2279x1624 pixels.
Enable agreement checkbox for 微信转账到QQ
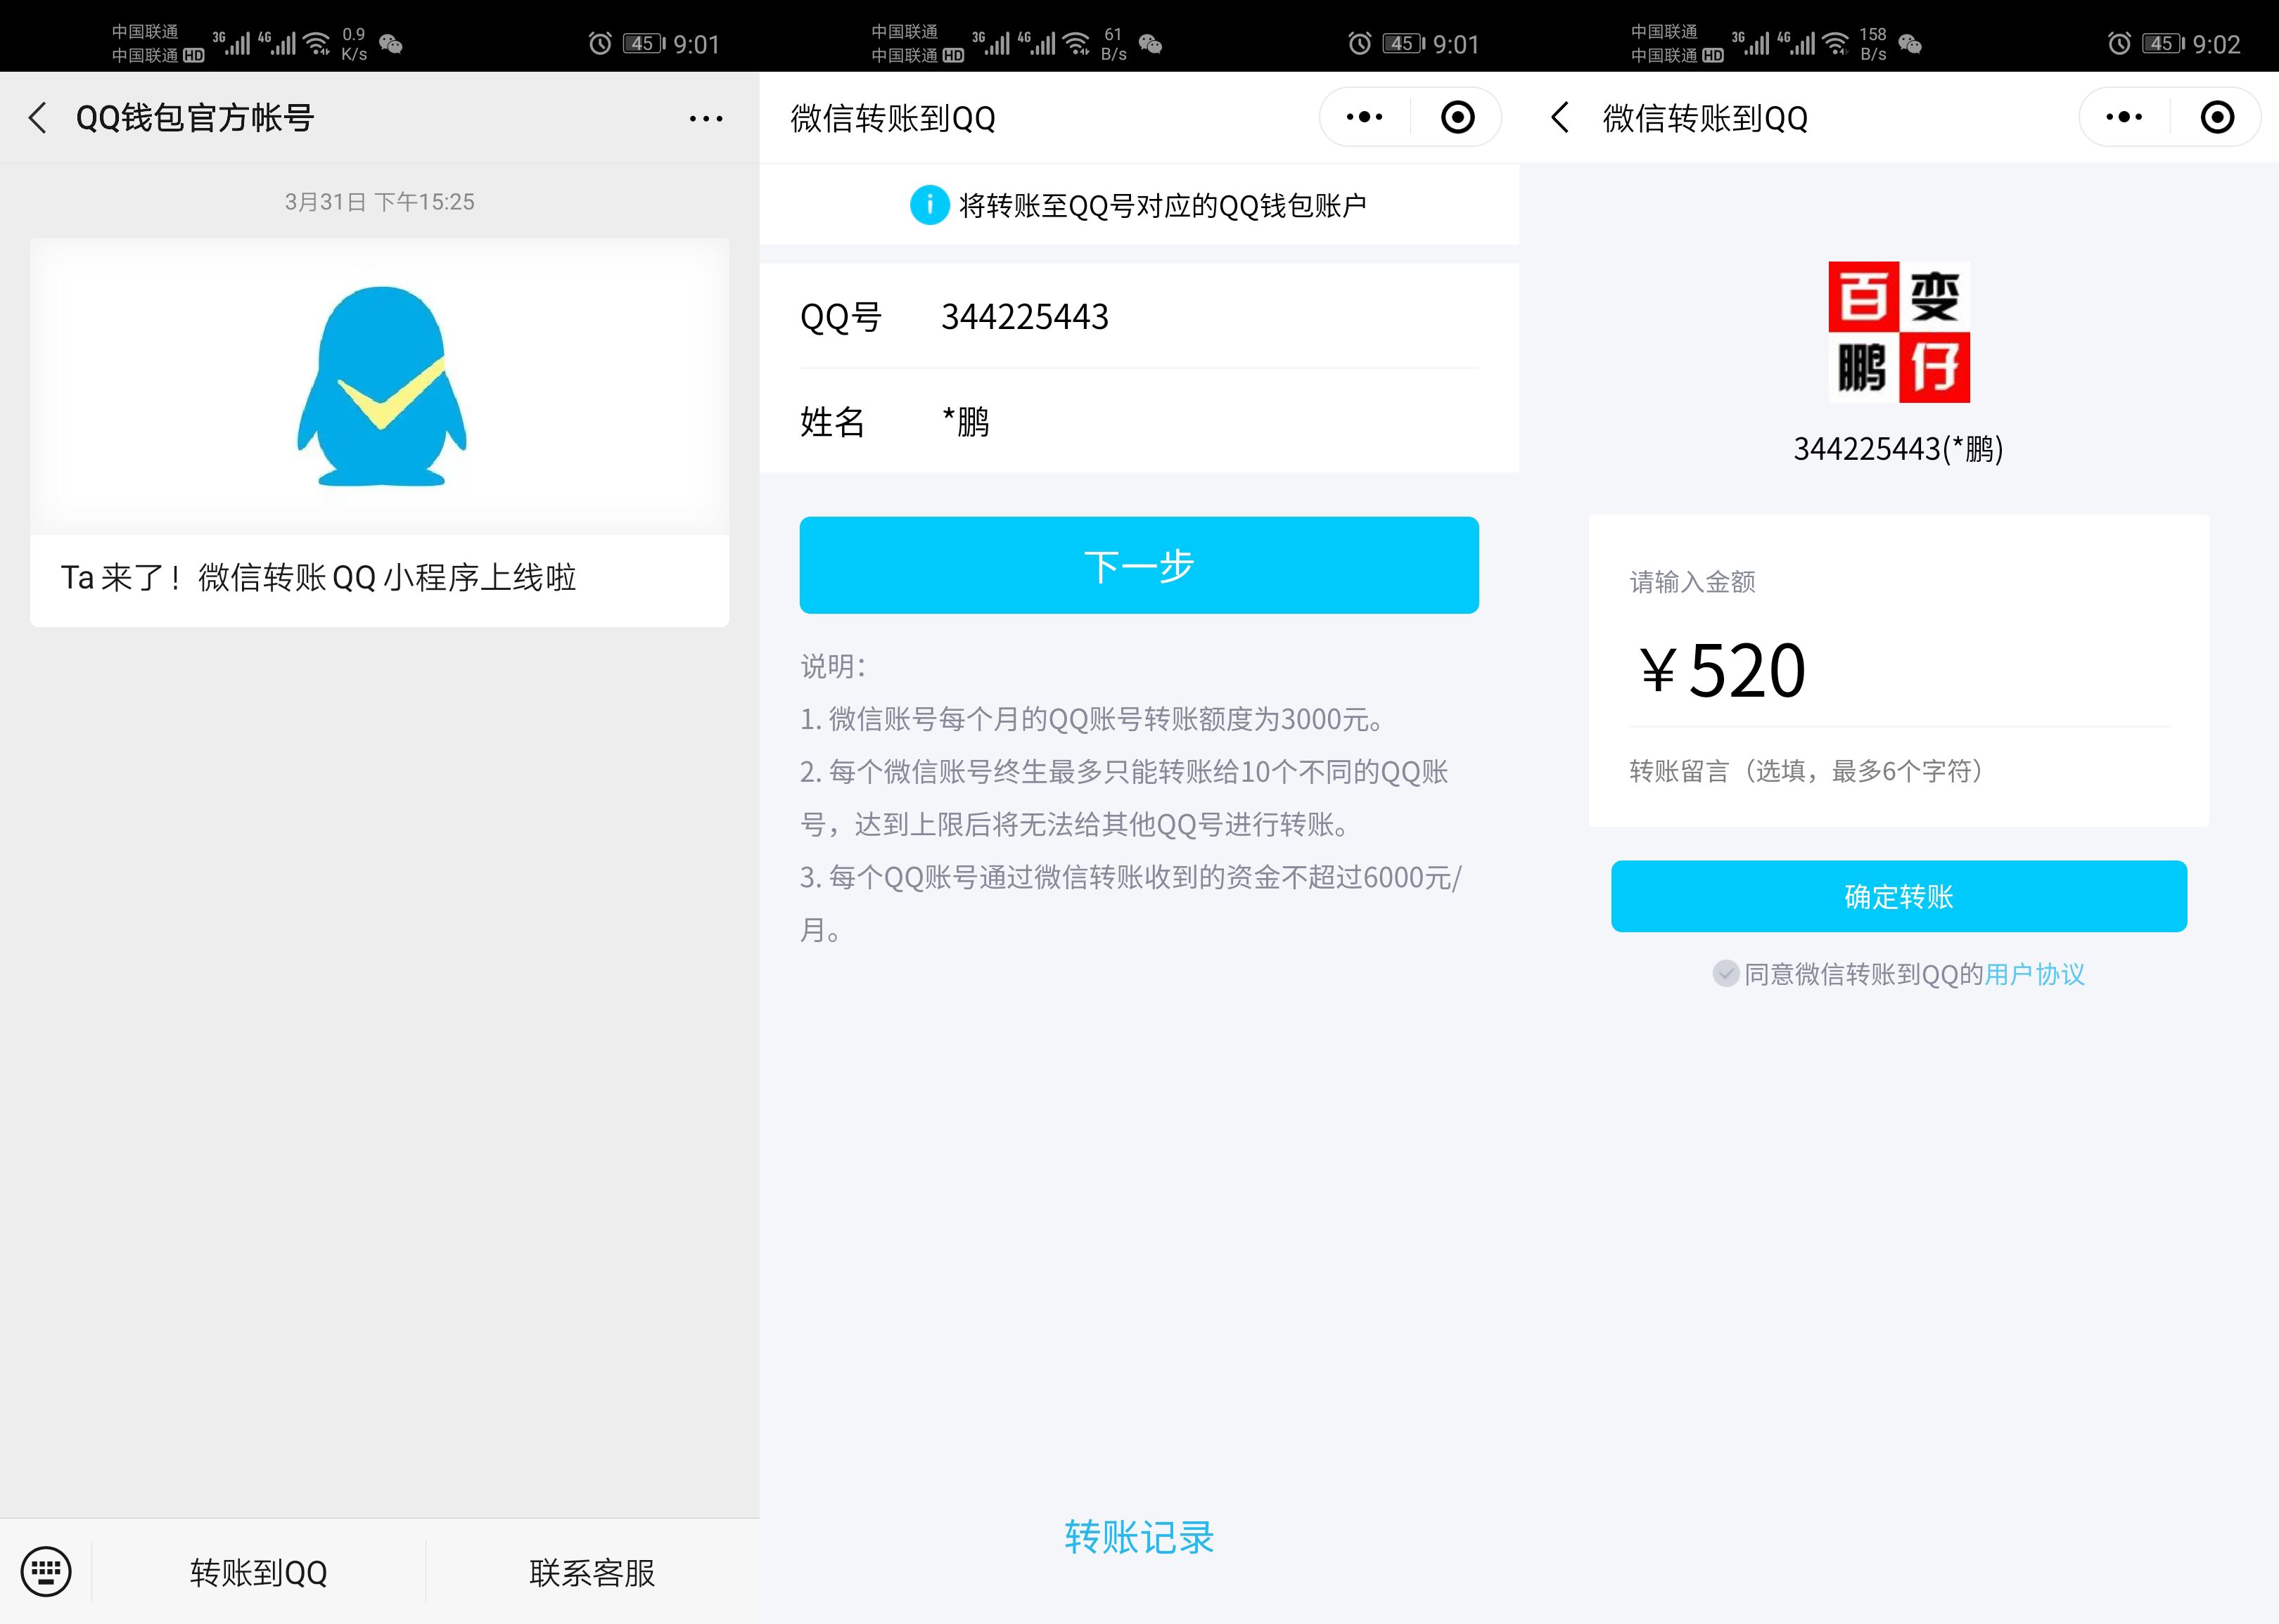coord(1727,973)
